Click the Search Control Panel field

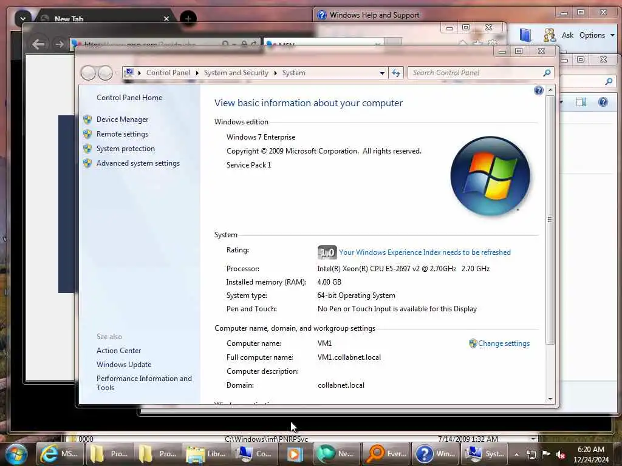pos(476,73)
